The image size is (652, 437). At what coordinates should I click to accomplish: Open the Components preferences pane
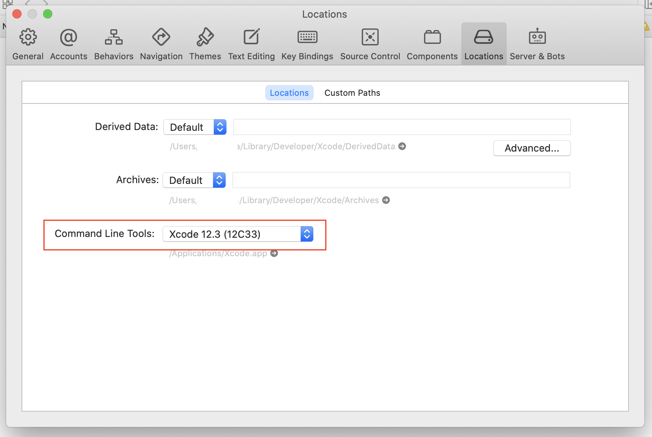432,44
